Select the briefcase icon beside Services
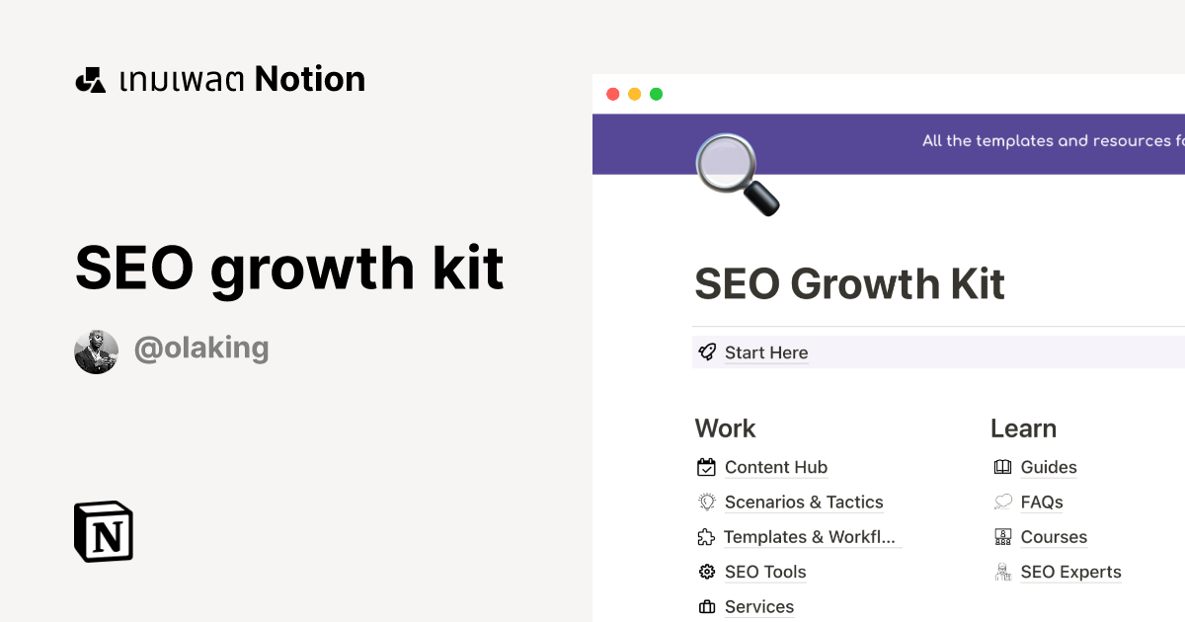Viewport: 1185px width, 622px height. 706,606
